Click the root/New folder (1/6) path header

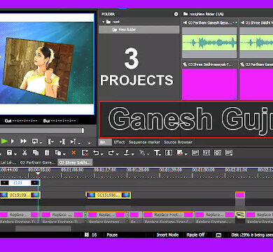click(x=204, y=14)
